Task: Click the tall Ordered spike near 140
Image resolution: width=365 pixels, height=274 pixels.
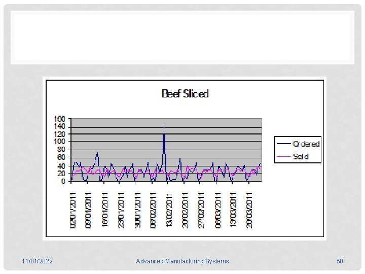Action: (x=164, y=140)
